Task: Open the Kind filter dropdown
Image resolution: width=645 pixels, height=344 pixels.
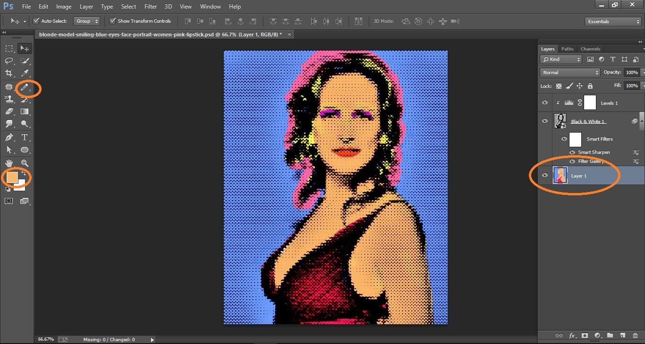Action: click(x=561, y=59)
